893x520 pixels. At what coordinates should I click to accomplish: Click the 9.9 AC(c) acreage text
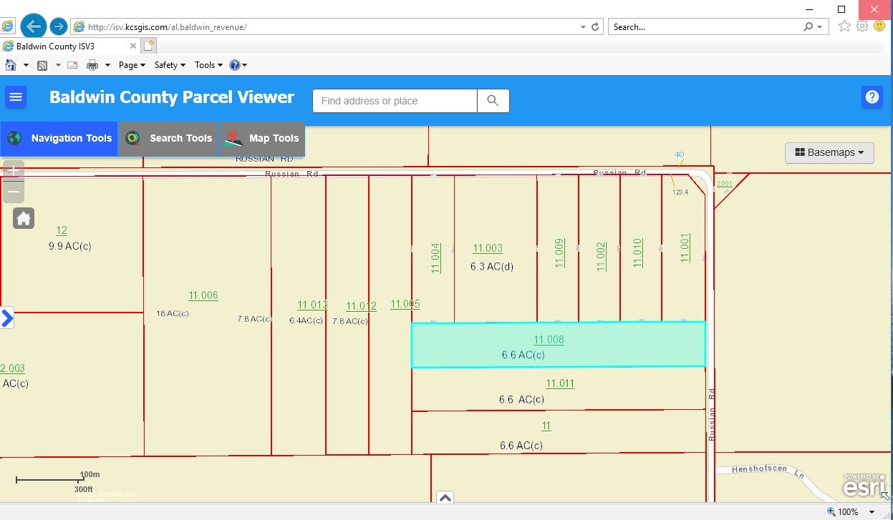pyautogui.click(x=70, y=246)
